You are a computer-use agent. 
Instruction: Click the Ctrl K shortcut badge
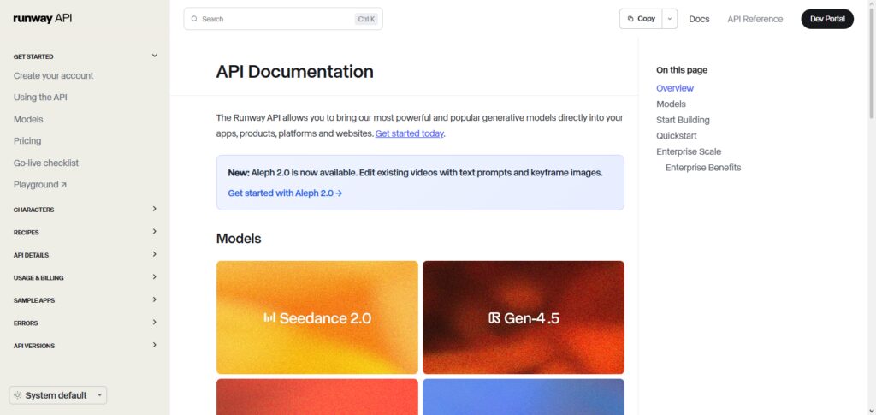366,19
